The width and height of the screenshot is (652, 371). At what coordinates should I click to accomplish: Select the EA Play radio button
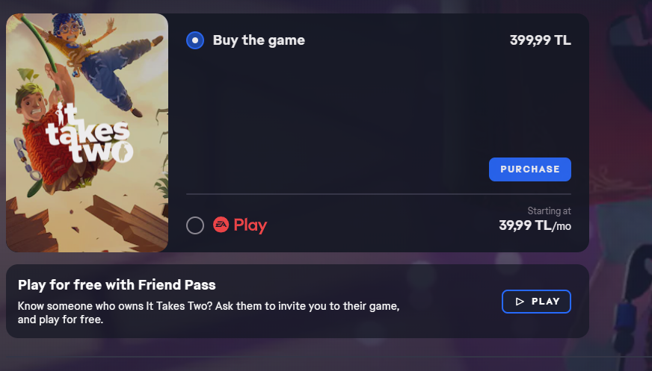pos(195,225)
